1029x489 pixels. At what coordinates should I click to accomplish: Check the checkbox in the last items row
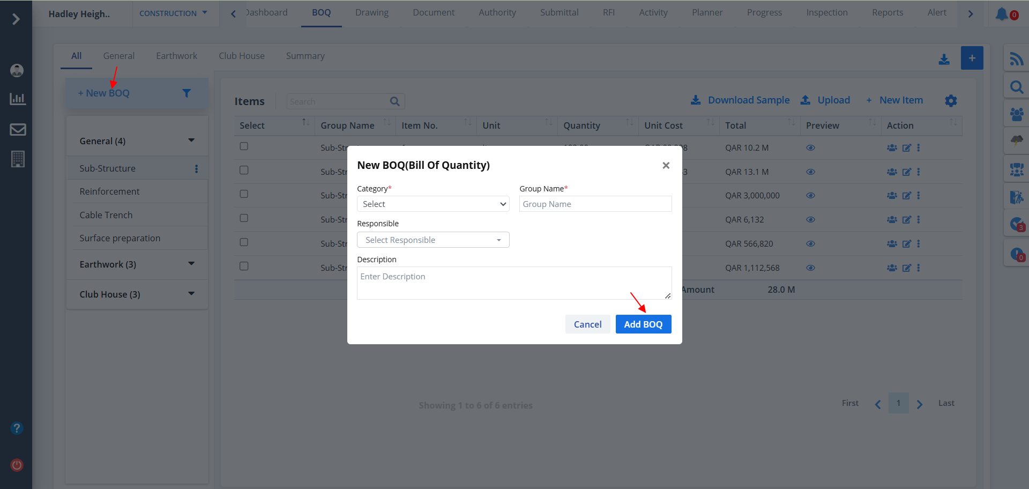coord(244,266)
